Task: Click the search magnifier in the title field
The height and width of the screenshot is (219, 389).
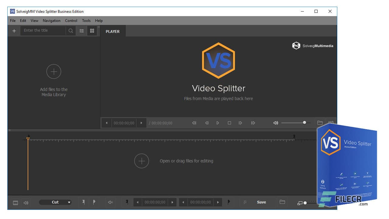Action: (x=71, y=30)
